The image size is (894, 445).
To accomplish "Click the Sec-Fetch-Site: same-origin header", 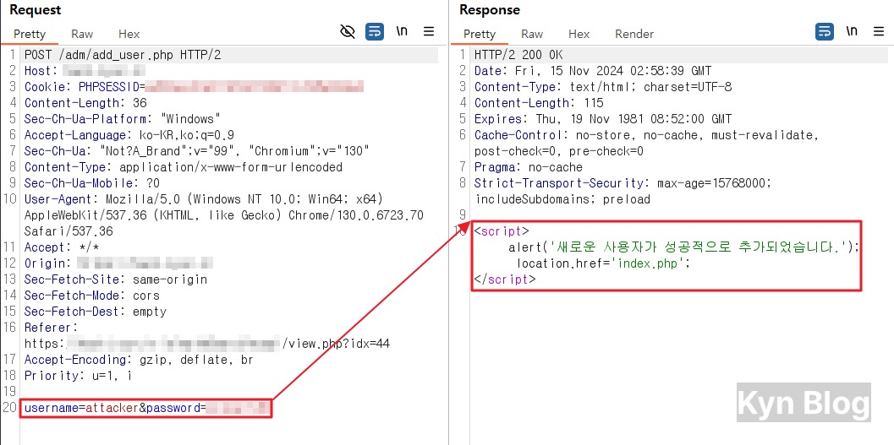I will pyautogui.click(x=116, y=279).
